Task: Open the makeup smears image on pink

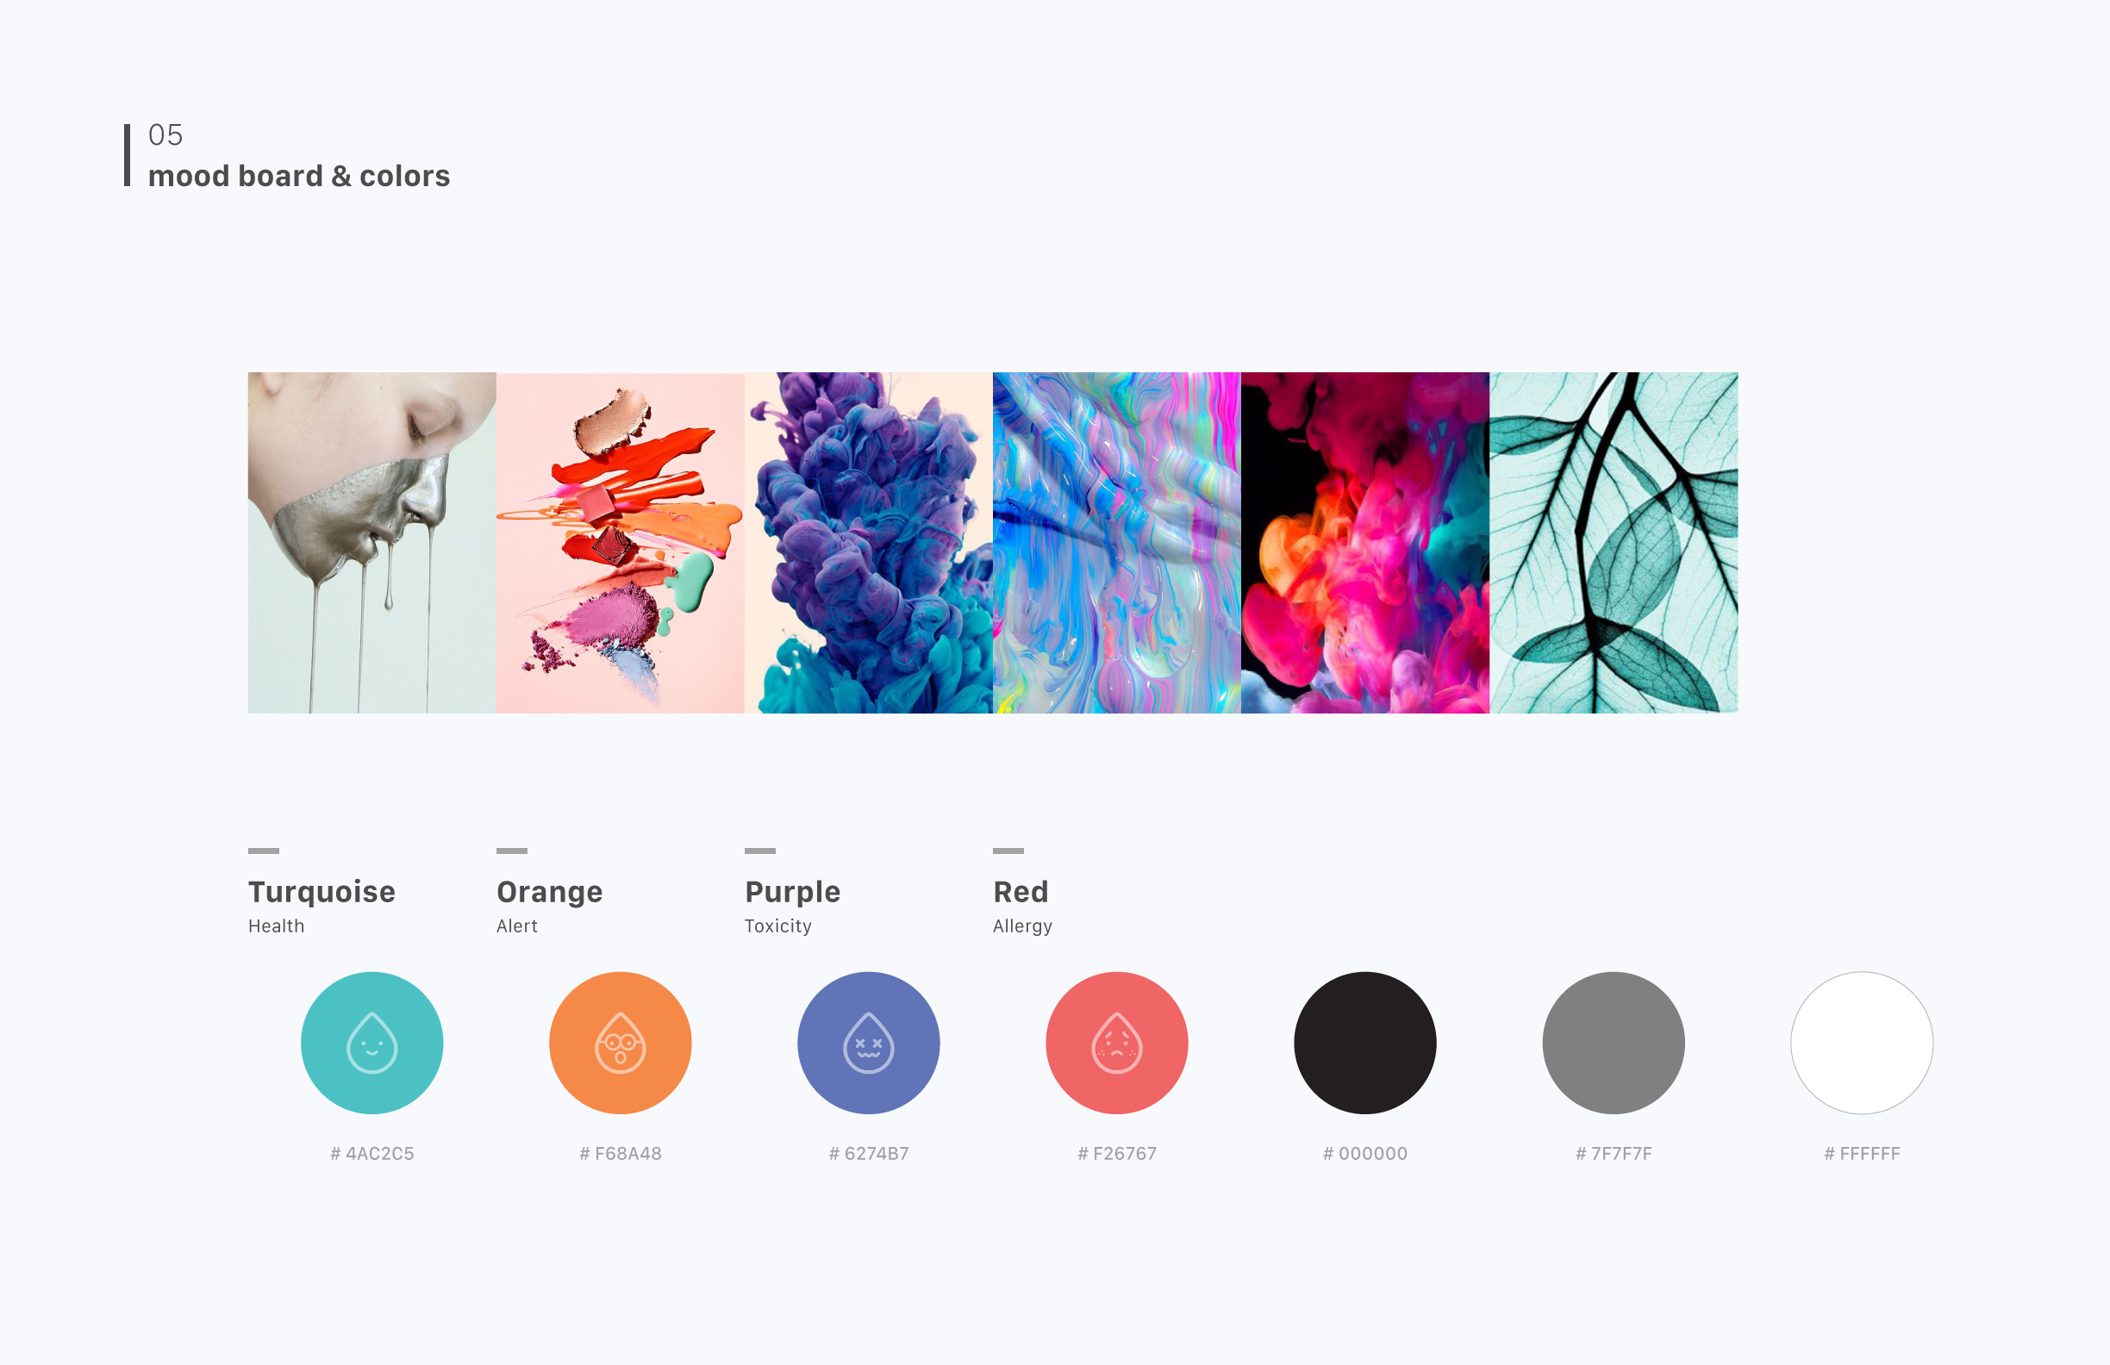Action: [x=620, y=542]
